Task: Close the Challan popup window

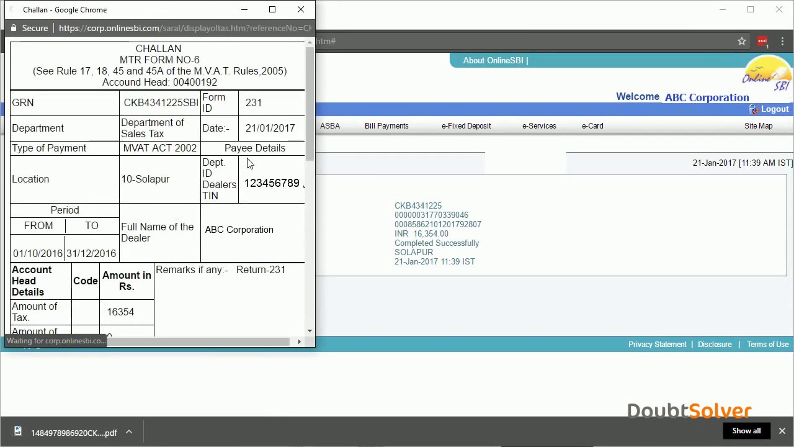Action: [301, 9]
